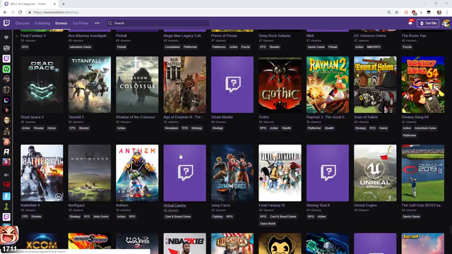Open the notifications bell icon
Viewport: 452px width, 254px height.
coord(410,23)
